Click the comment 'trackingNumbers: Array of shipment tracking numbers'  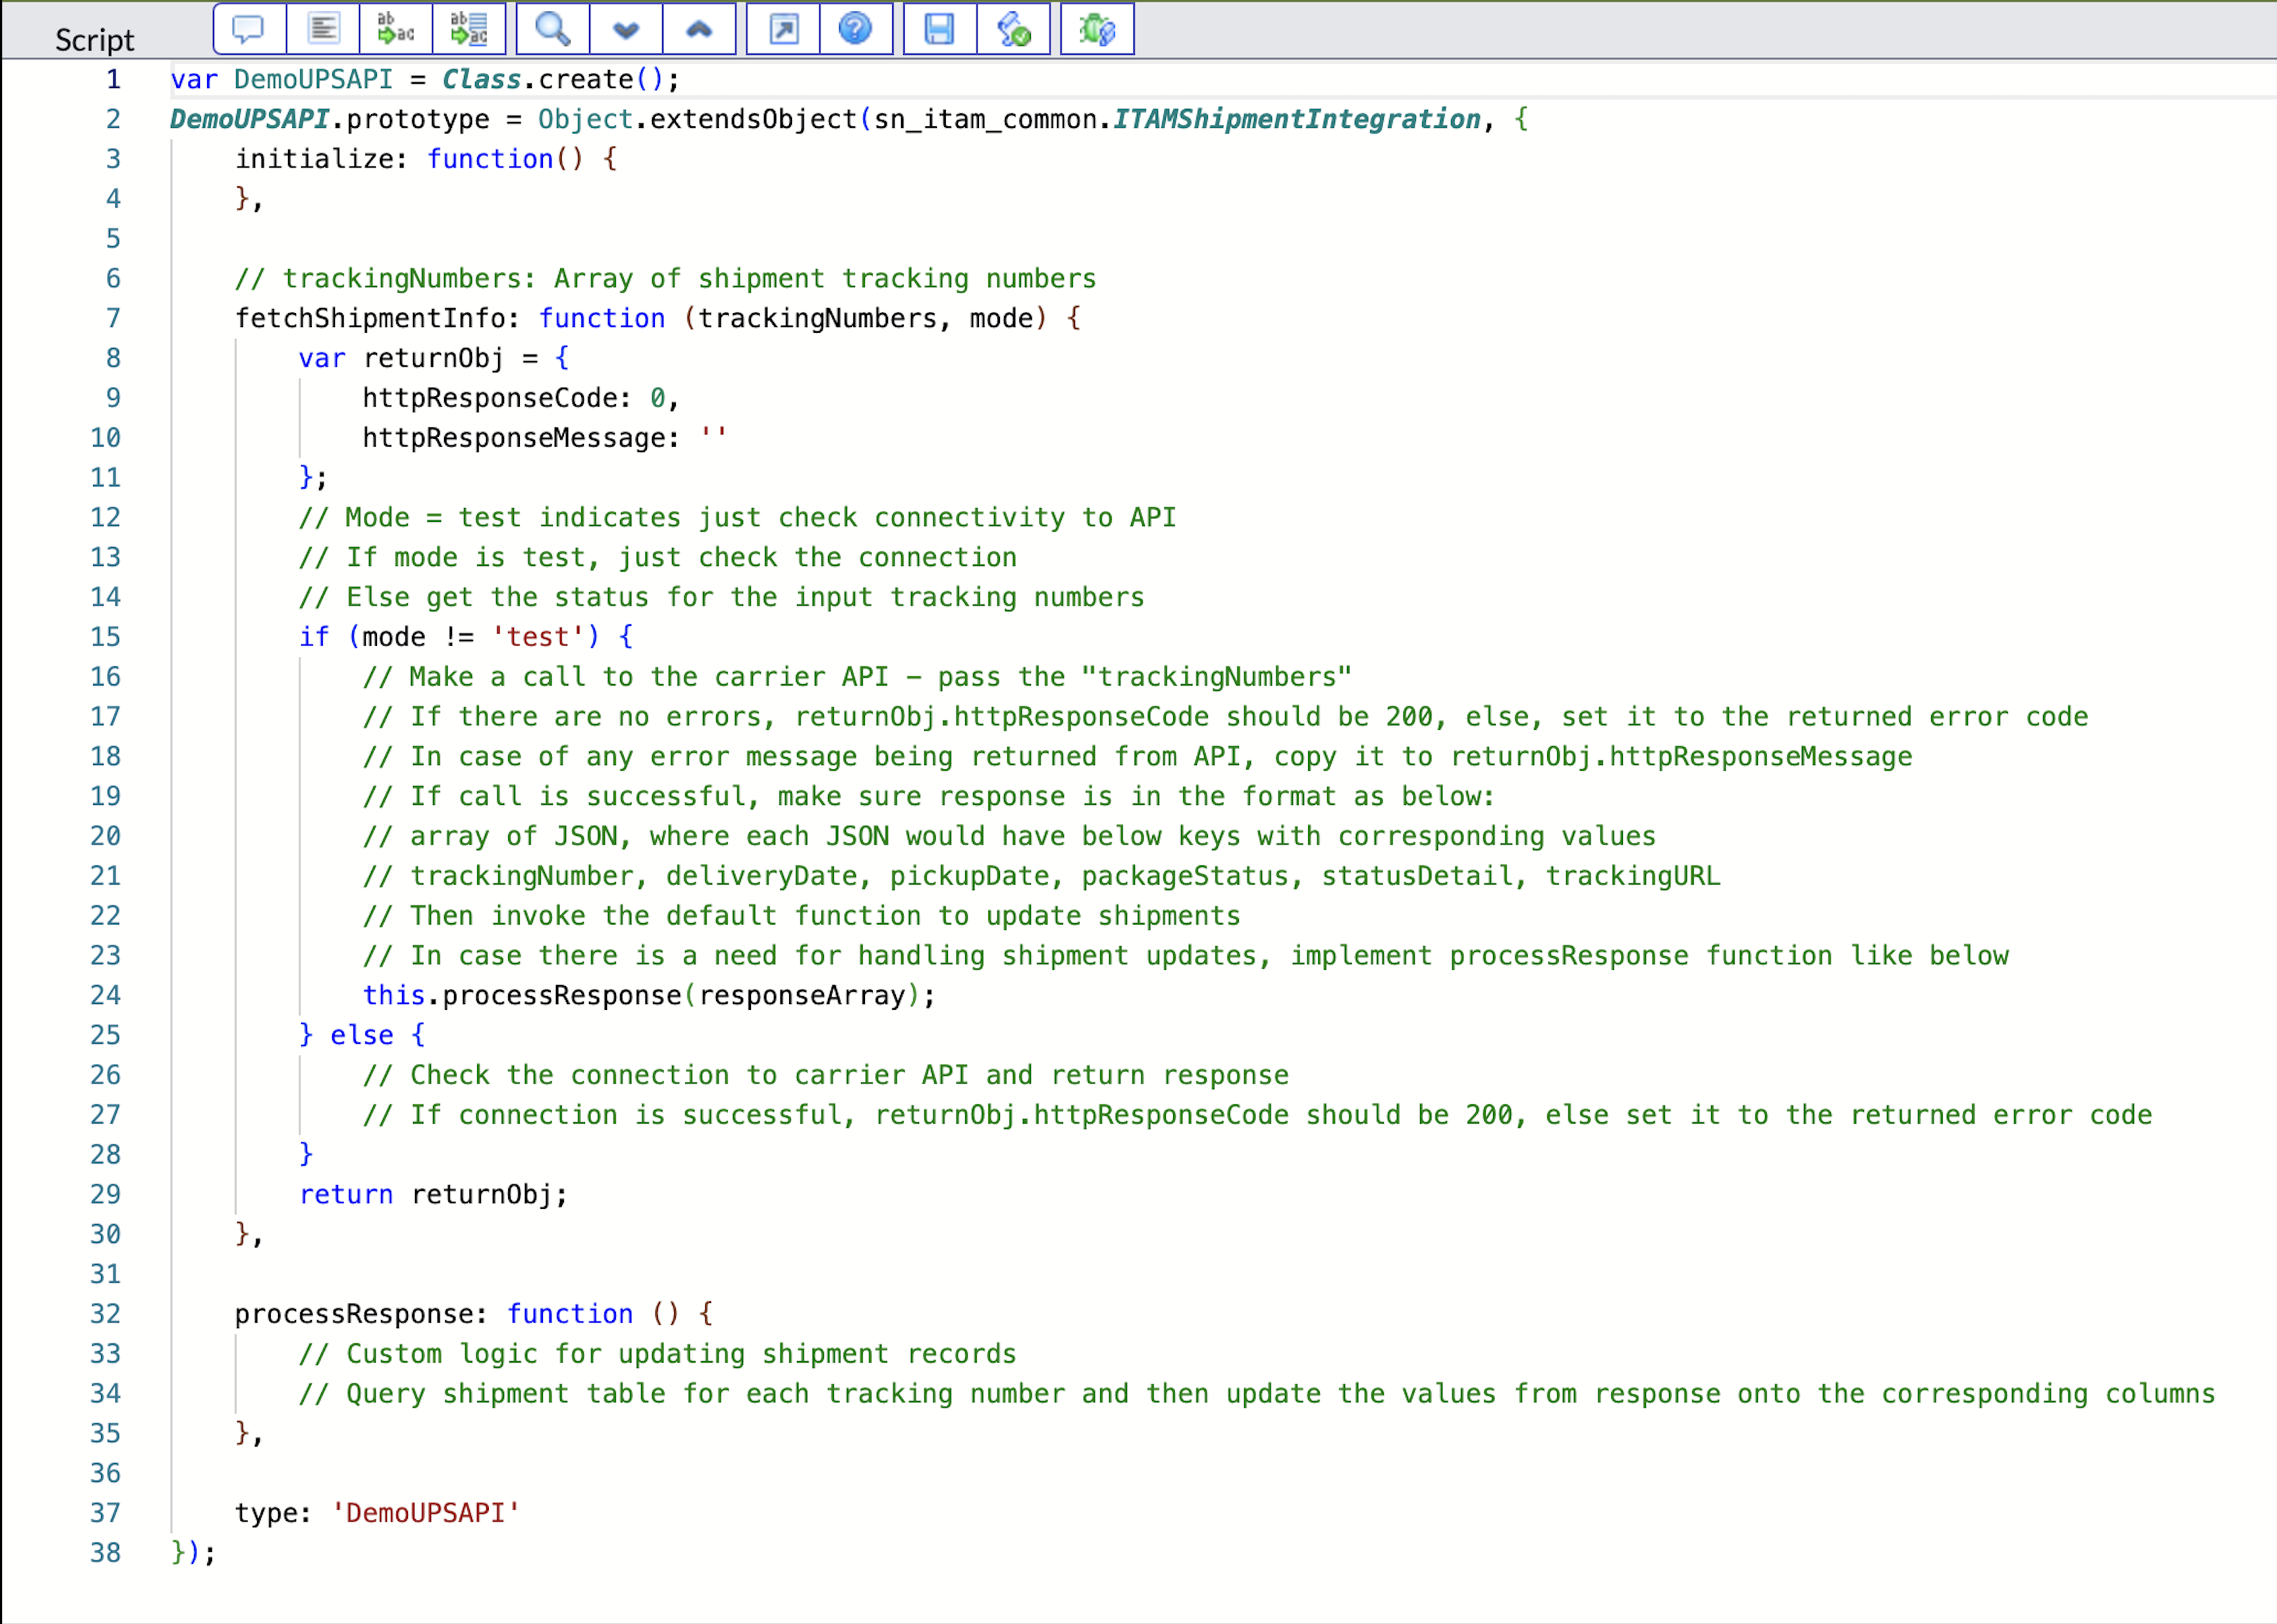[x=665, y=278]
